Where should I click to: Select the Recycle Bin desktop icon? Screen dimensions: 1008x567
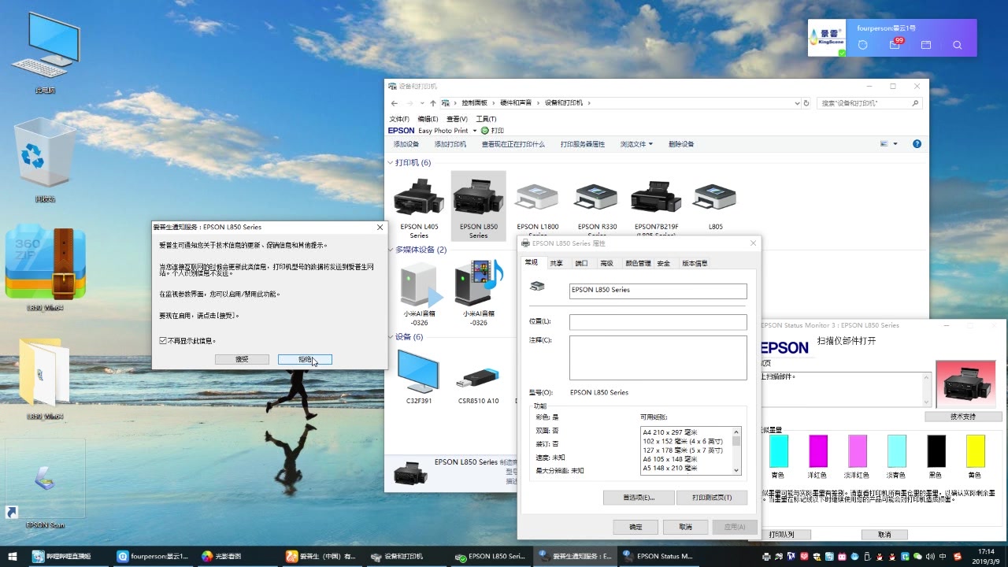point(45,160)
